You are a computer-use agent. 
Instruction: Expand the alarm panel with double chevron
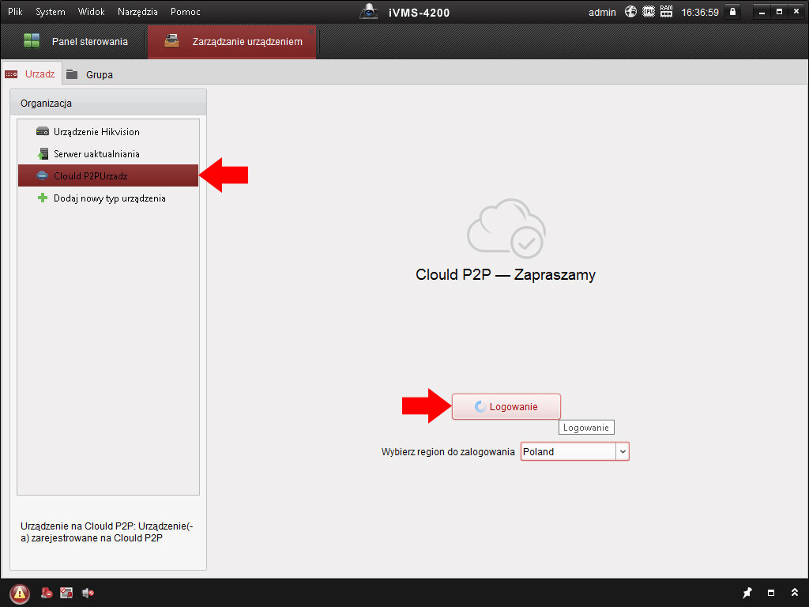794,593
